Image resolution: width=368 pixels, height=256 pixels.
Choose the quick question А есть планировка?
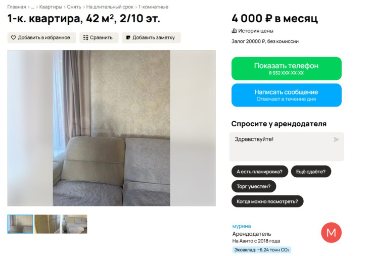260,172
